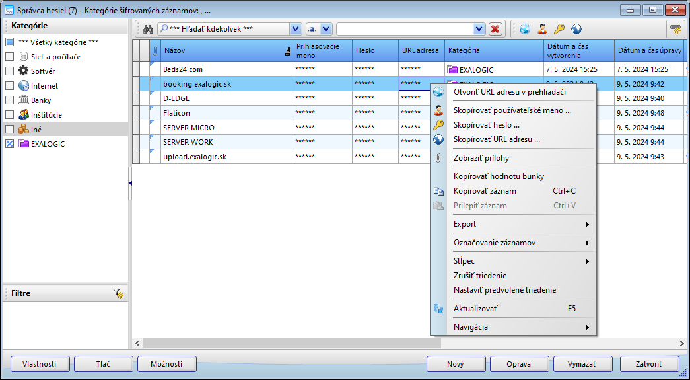Image resolution: width=690 pixels, height=380 pixels.
Task: Expand the Označovanie záznamov submenu
Action: pos(521,243)
